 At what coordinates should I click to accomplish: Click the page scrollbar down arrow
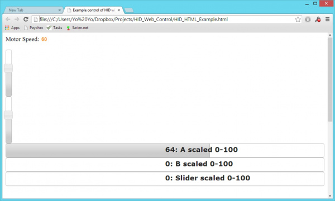[330, 195]
